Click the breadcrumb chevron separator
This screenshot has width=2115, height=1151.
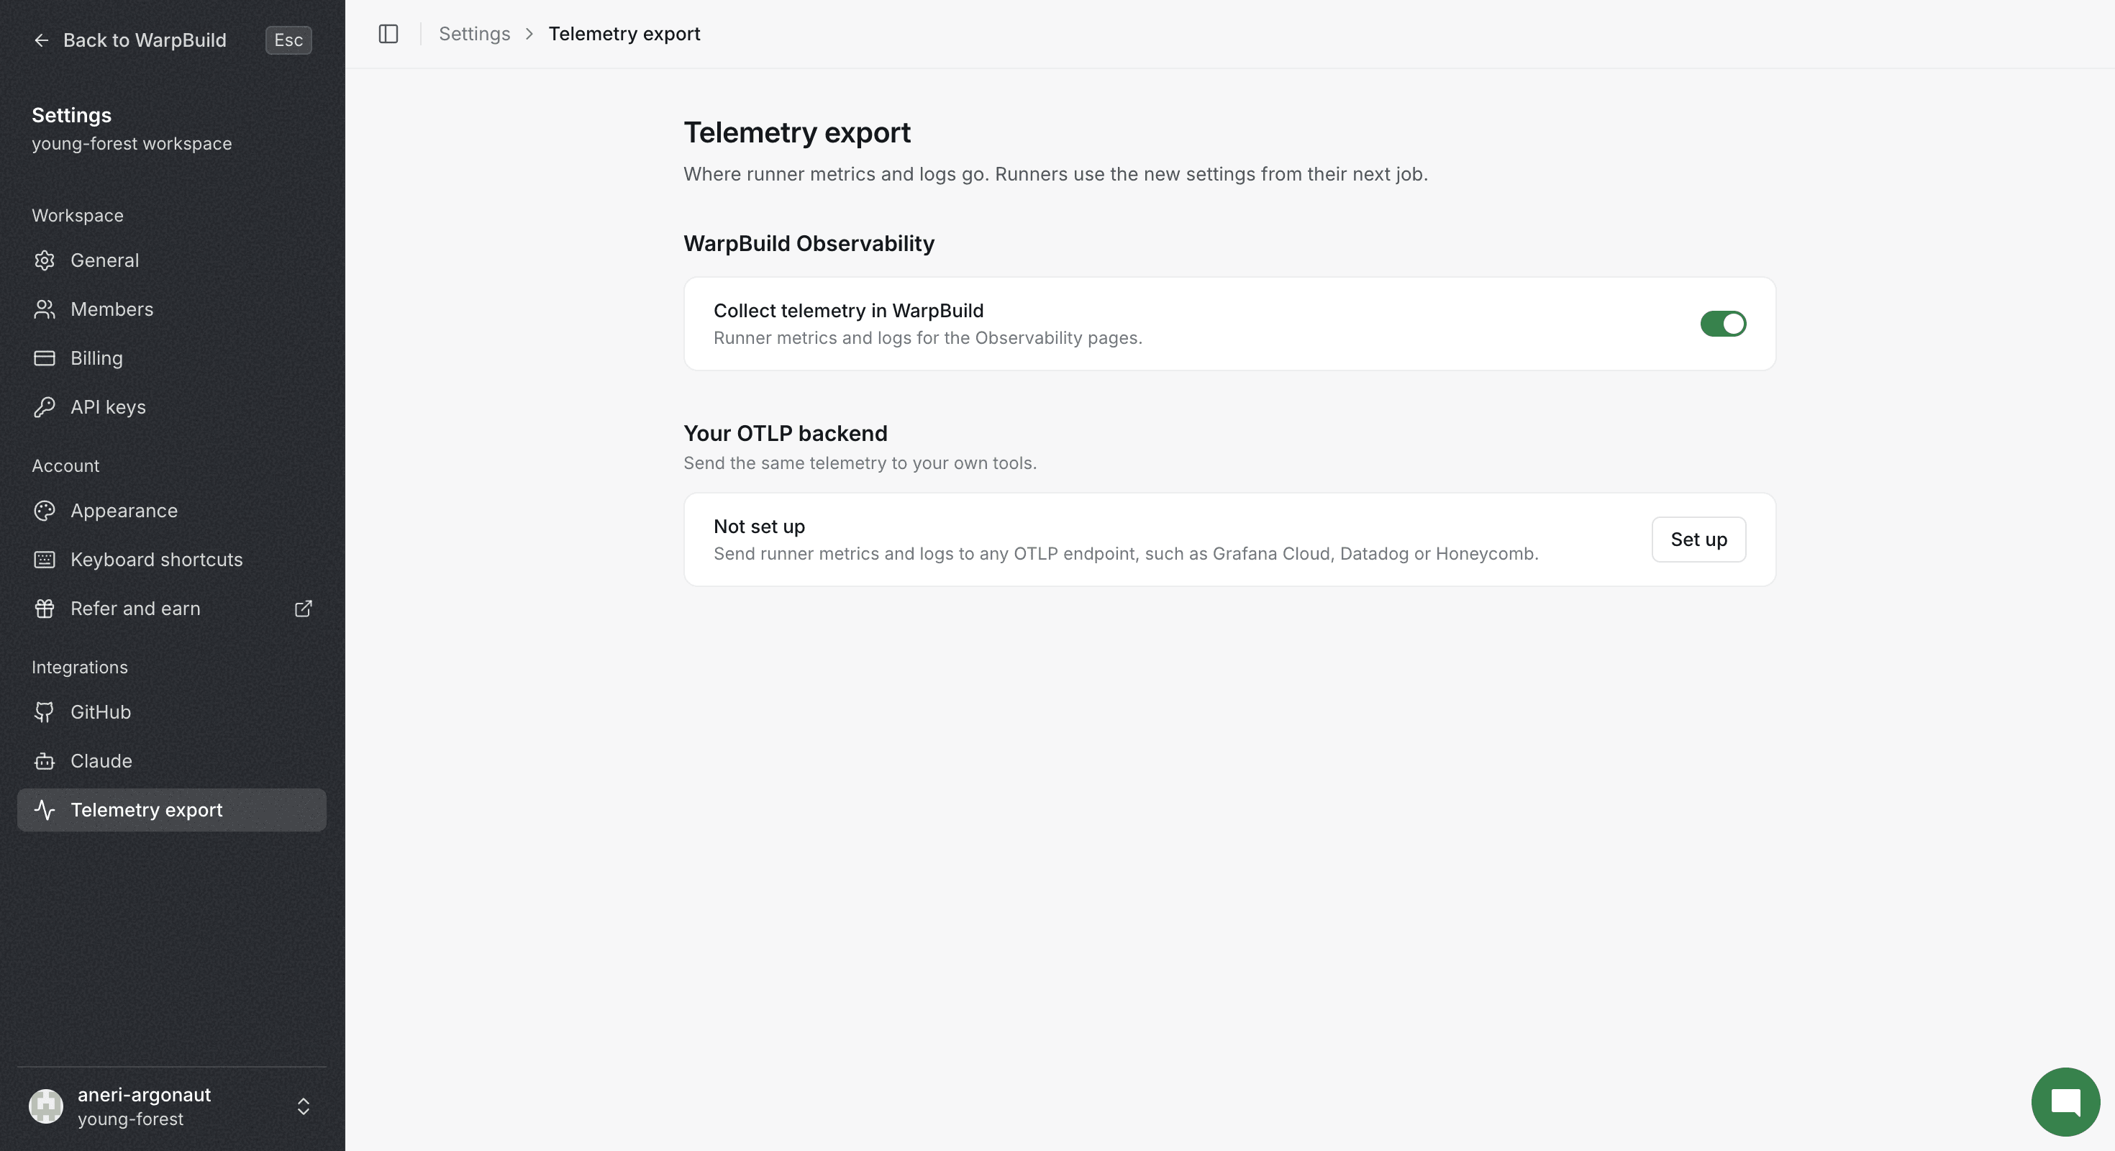point(529,34)
